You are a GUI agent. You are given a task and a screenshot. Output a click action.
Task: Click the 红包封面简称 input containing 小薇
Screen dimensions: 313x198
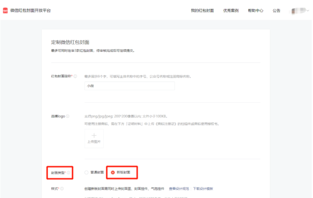click(x=129, y=86)
